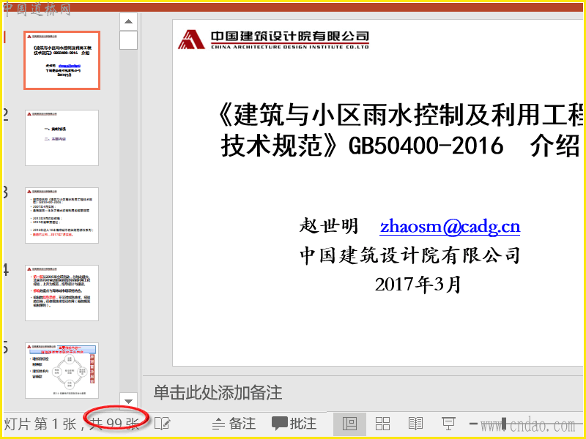Click the 中国建筑设计院有限公司 subtitle line

click(x=410, y=256)
